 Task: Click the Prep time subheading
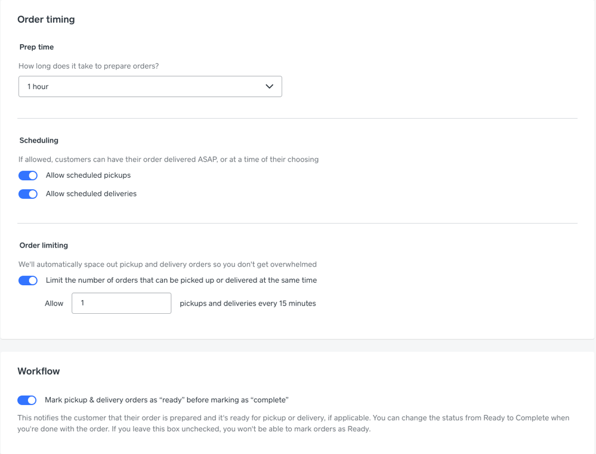(37, 47)
